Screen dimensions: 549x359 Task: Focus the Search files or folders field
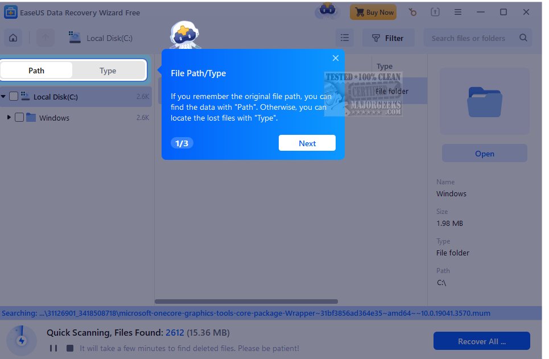point(477,38)
